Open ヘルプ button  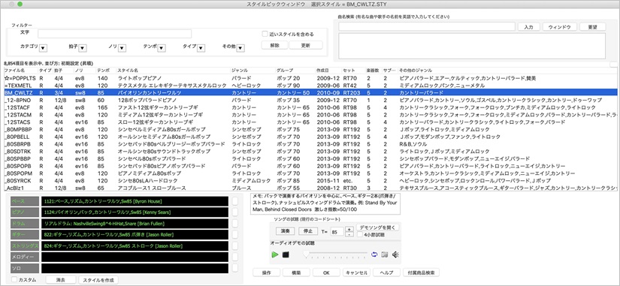(386, 272)
